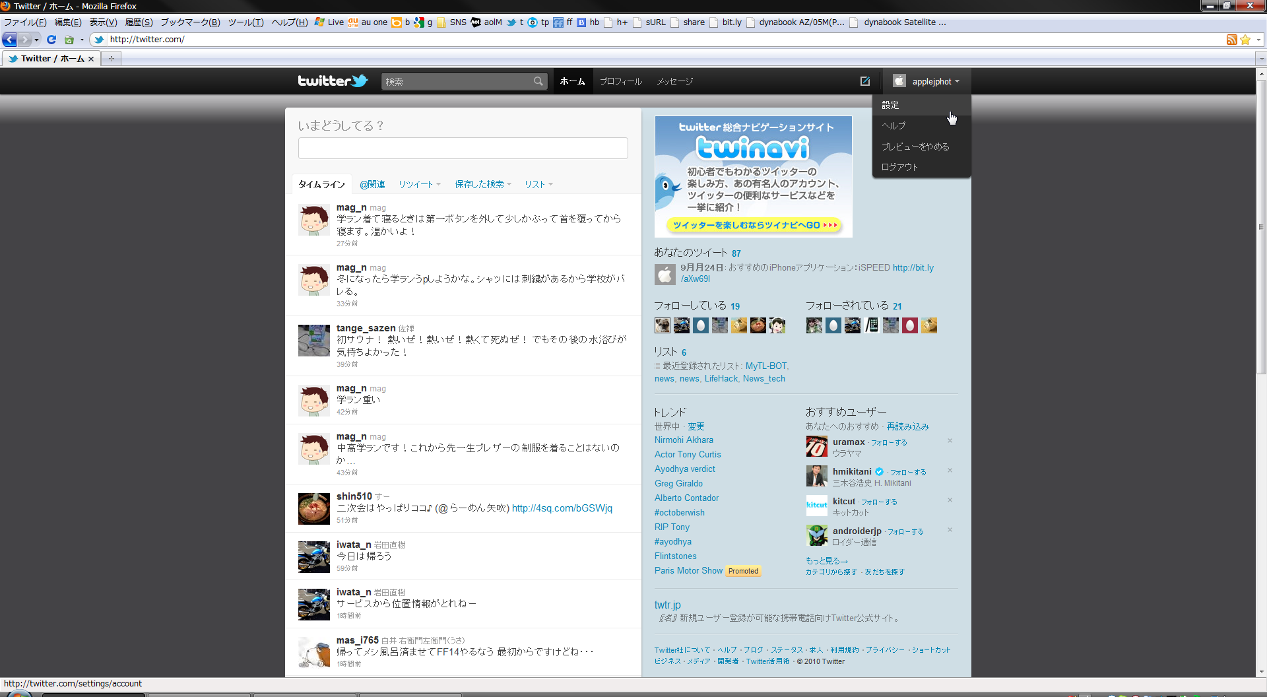
Task: Click the search magnifier icon
Action: pos(538,81)
